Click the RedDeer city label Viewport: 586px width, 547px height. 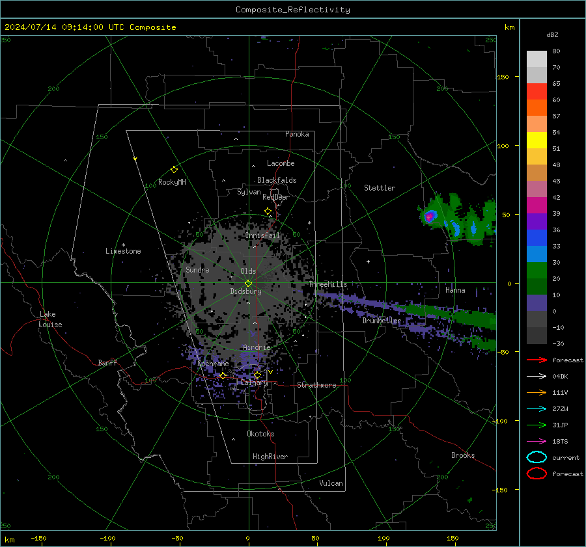[276, 197]
